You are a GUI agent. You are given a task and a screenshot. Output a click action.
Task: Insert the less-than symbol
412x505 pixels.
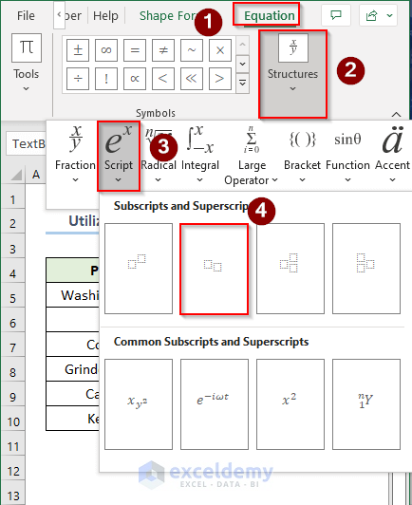163,78
